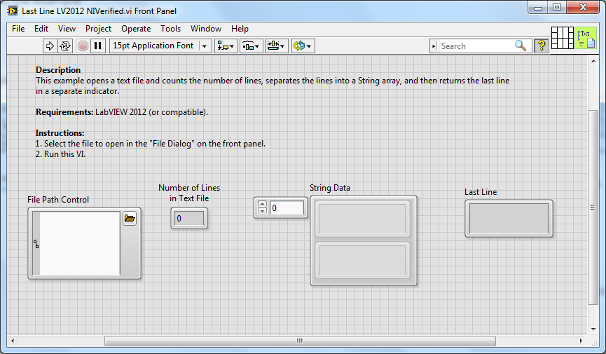Viewport: 606px width, 354px height.
Task: Open the View menu
Action: click(x=67, y=29)
